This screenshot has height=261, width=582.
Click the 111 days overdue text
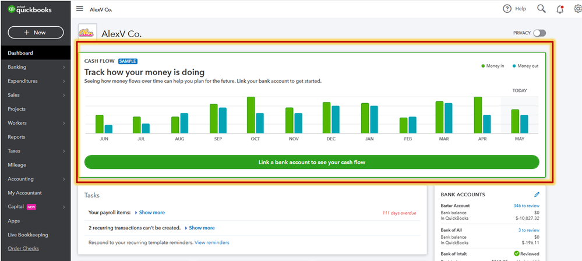(400, 213)
